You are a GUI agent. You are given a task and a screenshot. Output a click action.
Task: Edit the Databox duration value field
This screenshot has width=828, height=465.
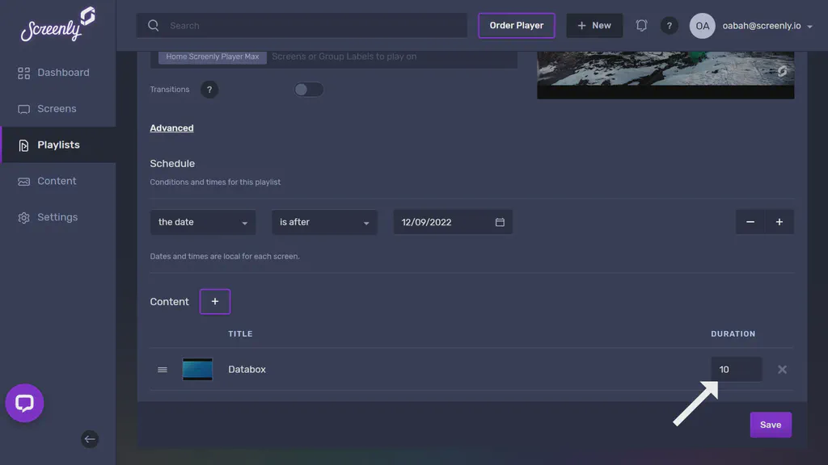tap(735, 369)
